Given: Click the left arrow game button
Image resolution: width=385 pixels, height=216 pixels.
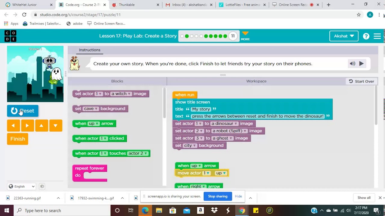Looking at the screenshot, I should 13,126.
